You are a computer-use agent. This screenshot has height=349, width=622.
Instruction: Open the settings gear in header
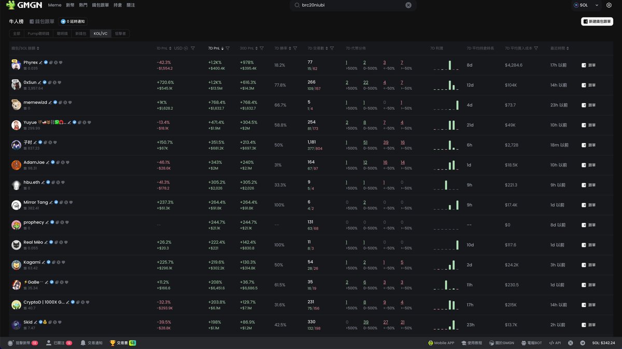[x=609, y=5]
